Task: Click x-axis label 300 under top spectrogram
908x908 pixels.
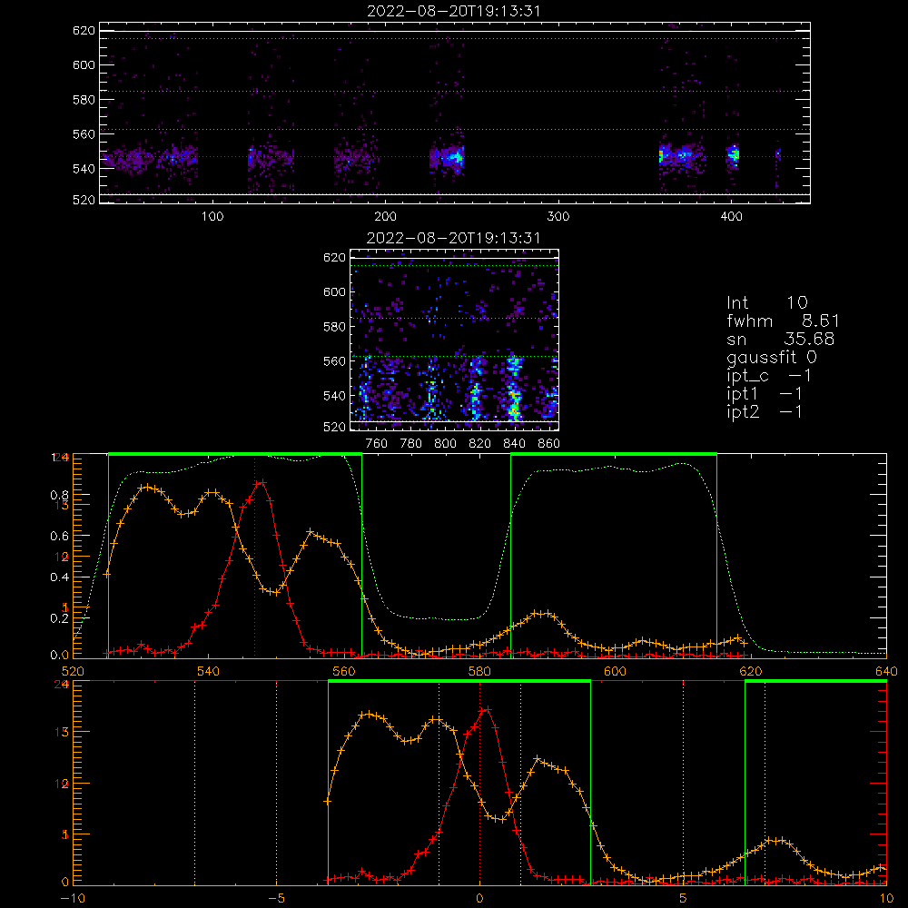Action: (x=558, y=217)
